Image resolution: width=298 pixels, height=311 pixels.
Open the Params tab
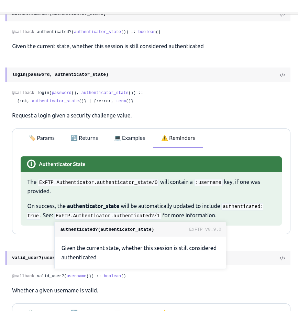tap(42, 138)
